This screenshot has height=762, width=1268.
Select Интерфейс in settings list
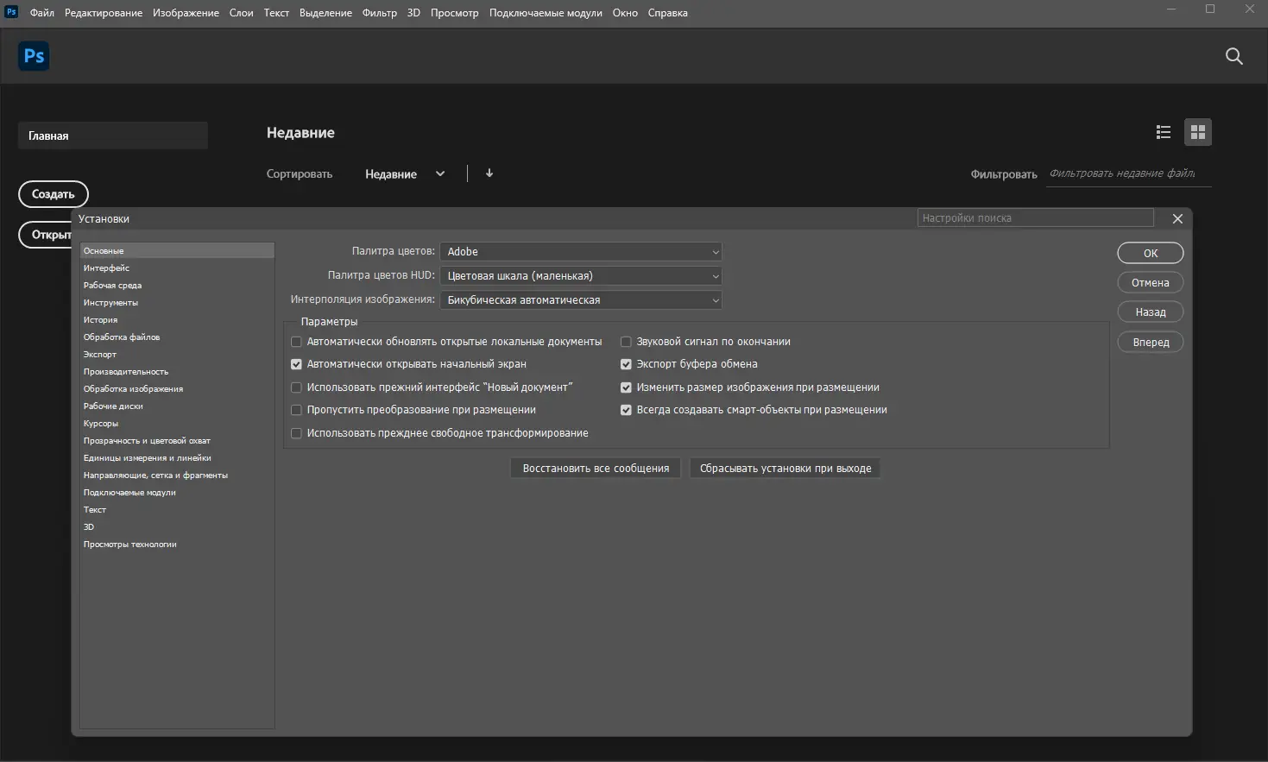[x=177, y=268]
